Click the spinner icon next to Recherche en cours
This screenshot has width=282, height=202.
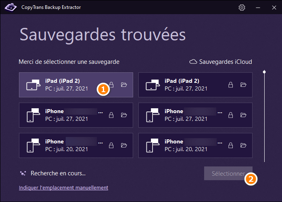click(23, 173)
